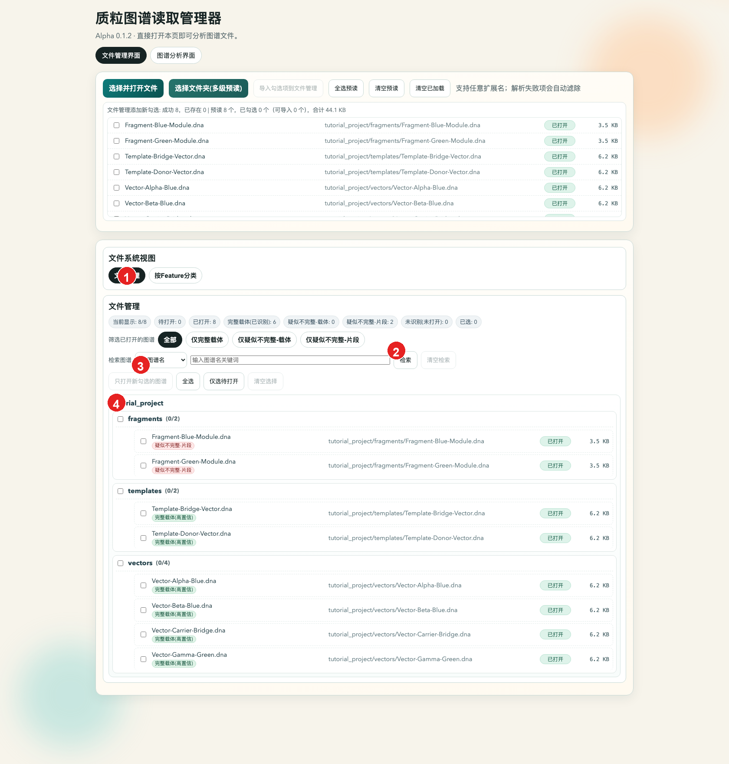Filter by 仅完整载体
This screenshot has height=764, width=729.
[x=207, y=340]
